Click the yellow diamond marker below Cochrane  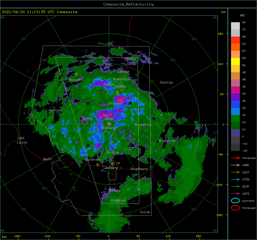point(98,165)
